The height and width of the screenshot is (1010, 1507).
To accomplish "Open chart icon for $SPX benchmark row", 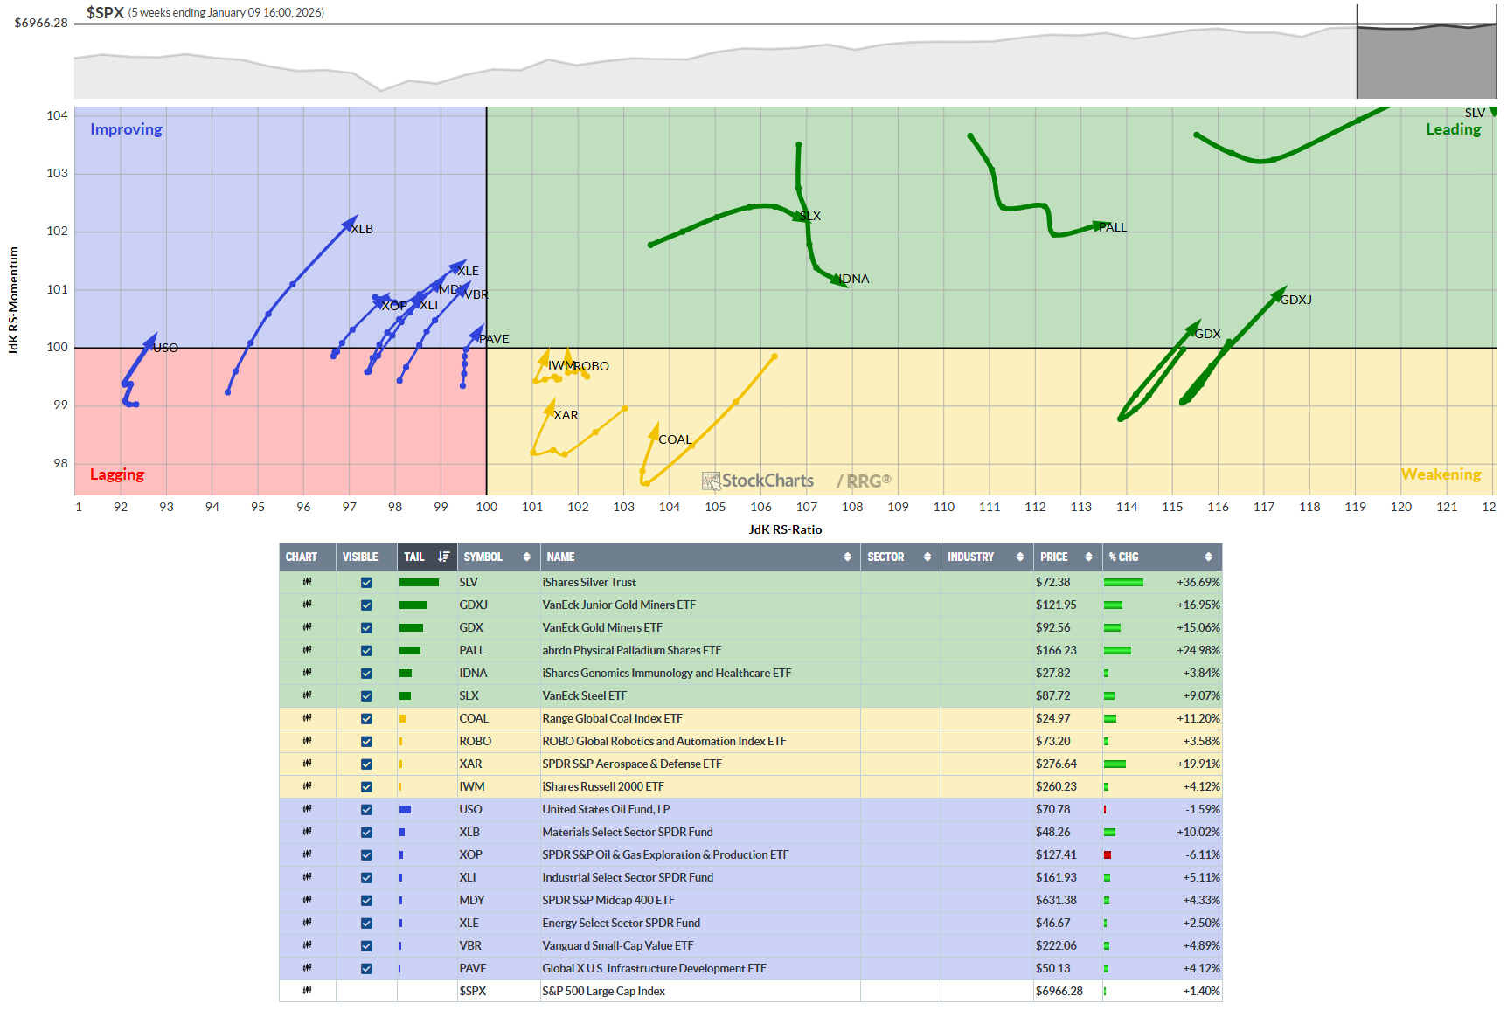I will (307, 991).
